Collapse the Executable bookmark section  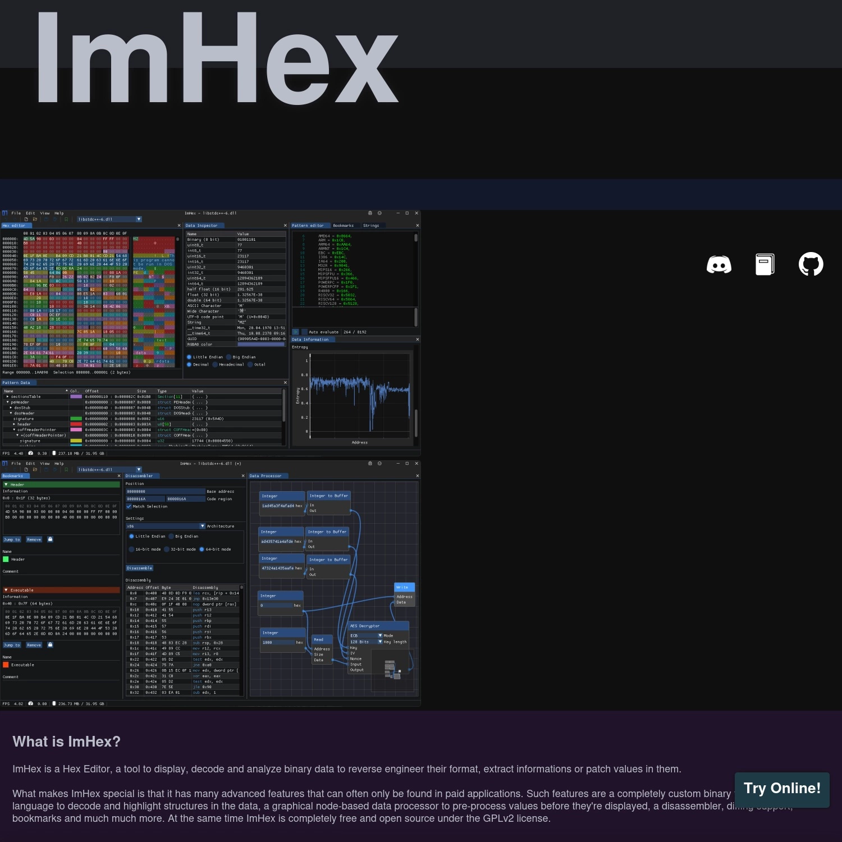[x=61, y=590]
